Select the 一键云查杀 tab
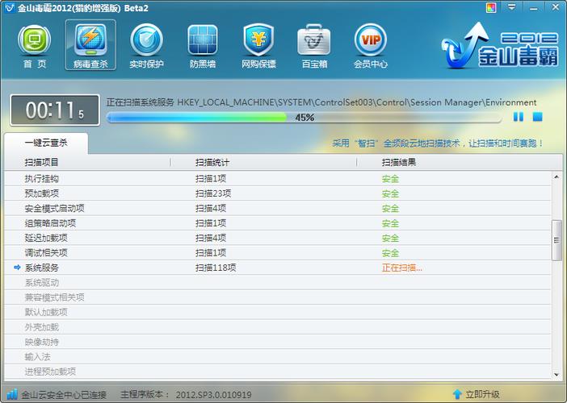The width and height of the screenshot is (567, 403). point(46,143)
